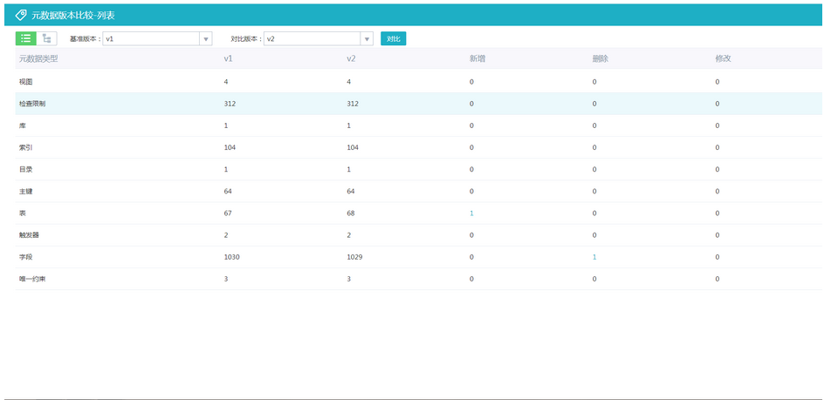Click the 元数据类型 column header
Image resolution: width=838 pixels, height=413 pixels.
(38, 59)
